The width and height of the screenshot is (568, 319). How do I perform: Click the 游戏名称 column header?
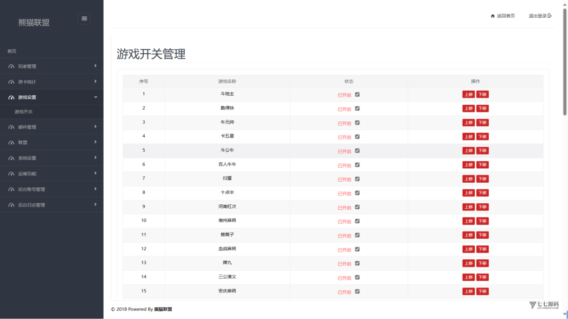[227, 81]
